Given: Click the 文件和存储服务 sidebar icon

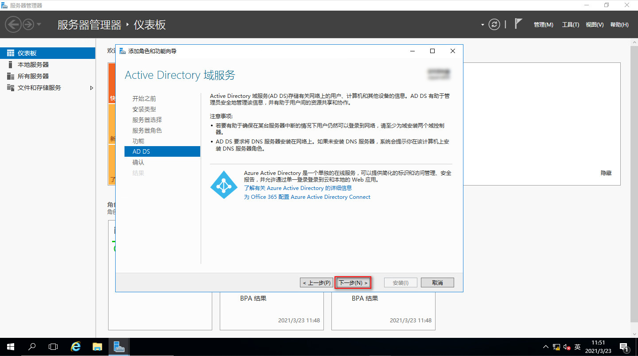Looking at the screenshot, I should [11, 88].
